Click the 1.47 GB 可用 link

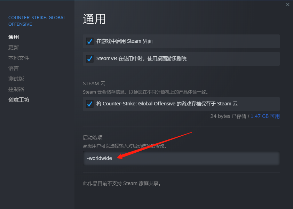click(265, 116)
